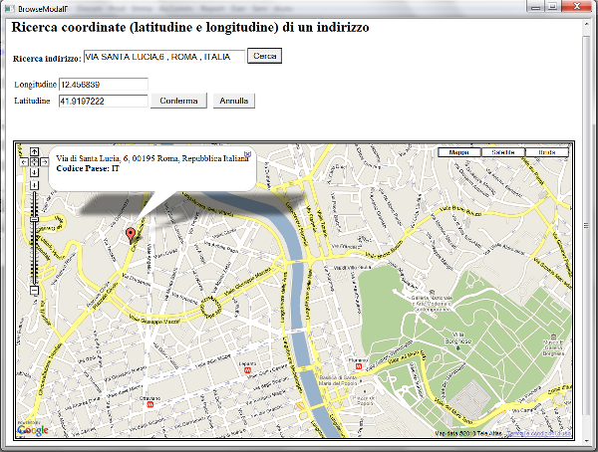Maximize the BrowseModalF window
The width and height of the screenshot is (598, 452).
(552, 7)
